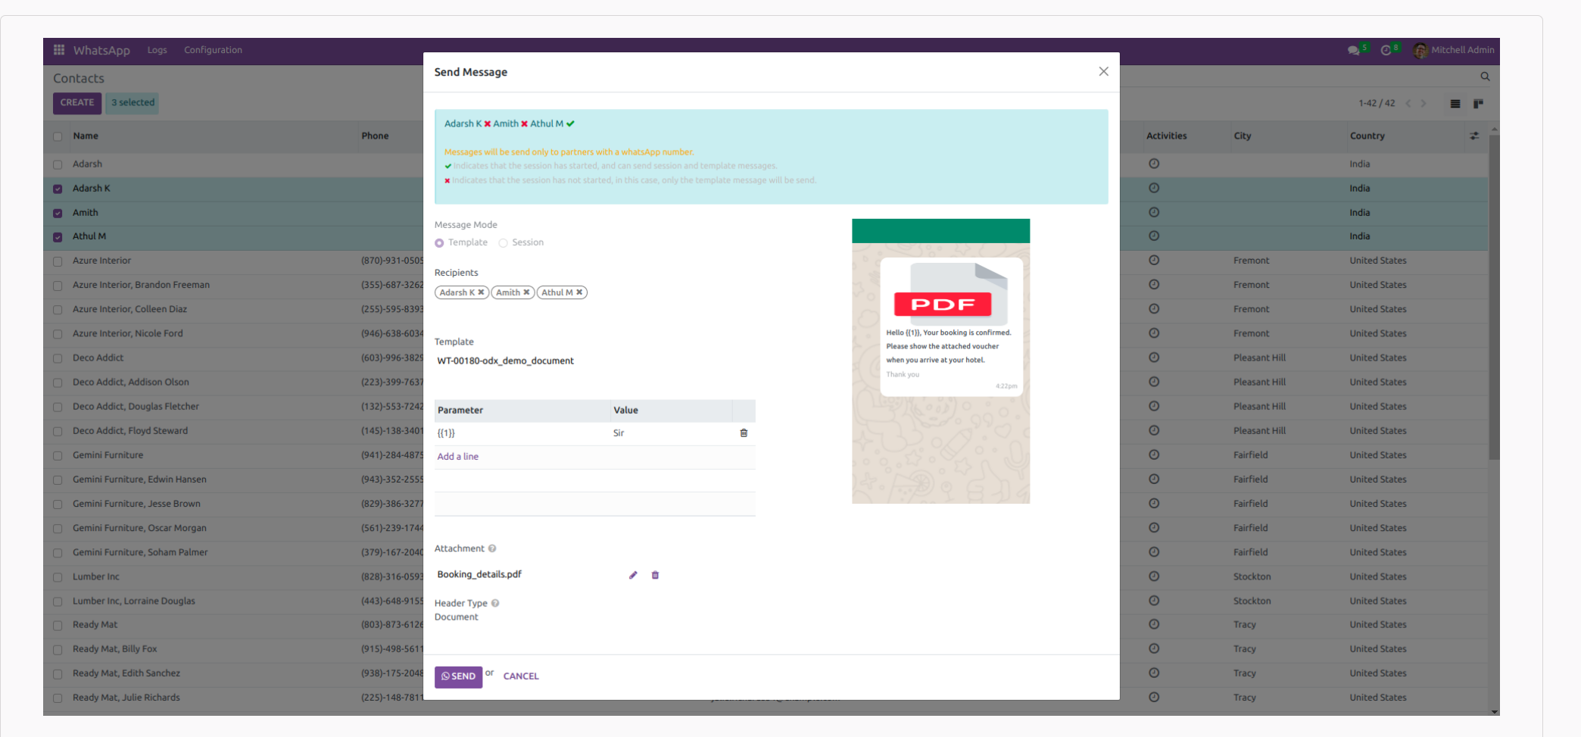The width and height of the screenshot is (1581, 737).
Task: Select Template message mode
Action: (x=439, y=243)
